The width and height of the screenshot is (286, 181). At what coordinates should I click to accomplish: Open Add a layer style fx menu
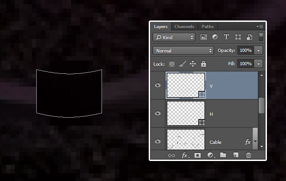pos(185,155)
